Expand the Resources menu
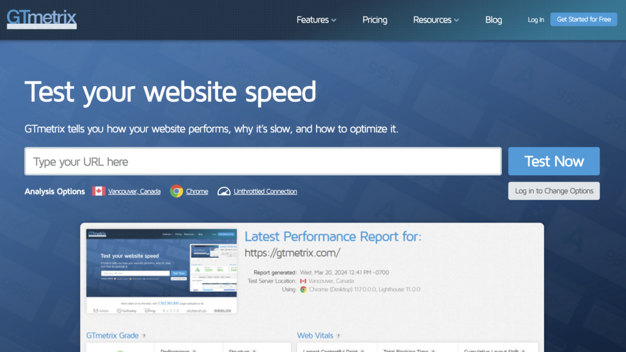The width and height of the screenshot is (626, 352). (x=435, y=20)
